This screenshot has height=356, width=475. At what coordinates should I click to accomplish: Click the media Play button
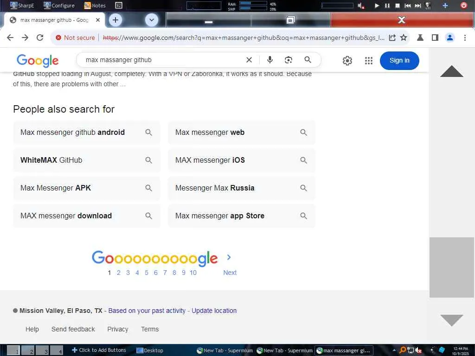click(377, 6)
